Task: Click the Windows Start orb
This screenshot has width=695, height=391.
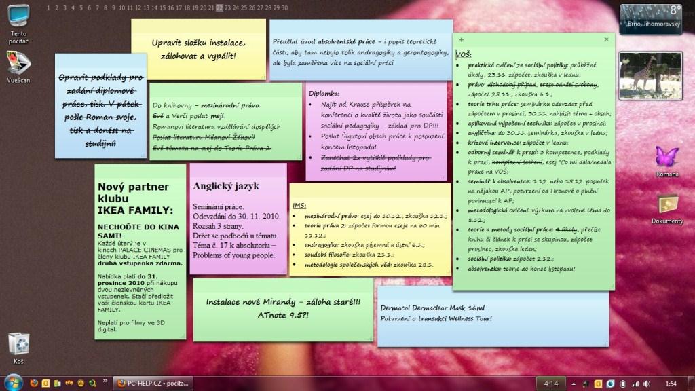Action: point(15,384)
